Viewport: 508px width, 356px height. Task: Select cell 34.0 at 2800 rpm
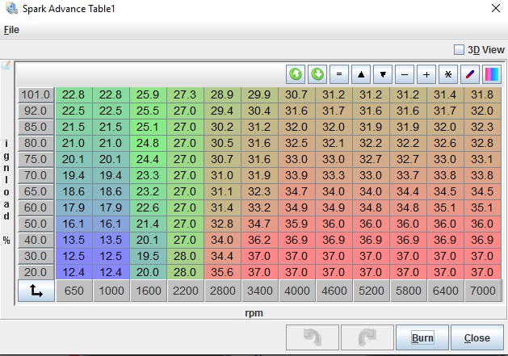222,240
